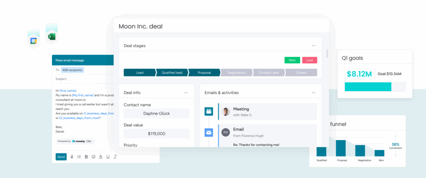Open the text color option
The height and width of the screenshot is (178, 426).
click(x=101, y=157)
